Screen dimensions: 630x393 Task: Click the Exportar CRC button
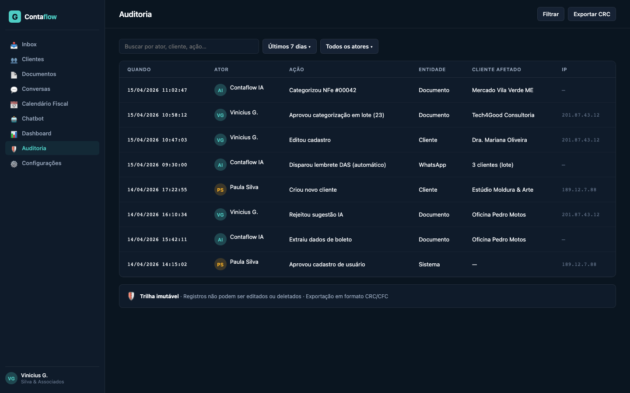tap(591, 14)
